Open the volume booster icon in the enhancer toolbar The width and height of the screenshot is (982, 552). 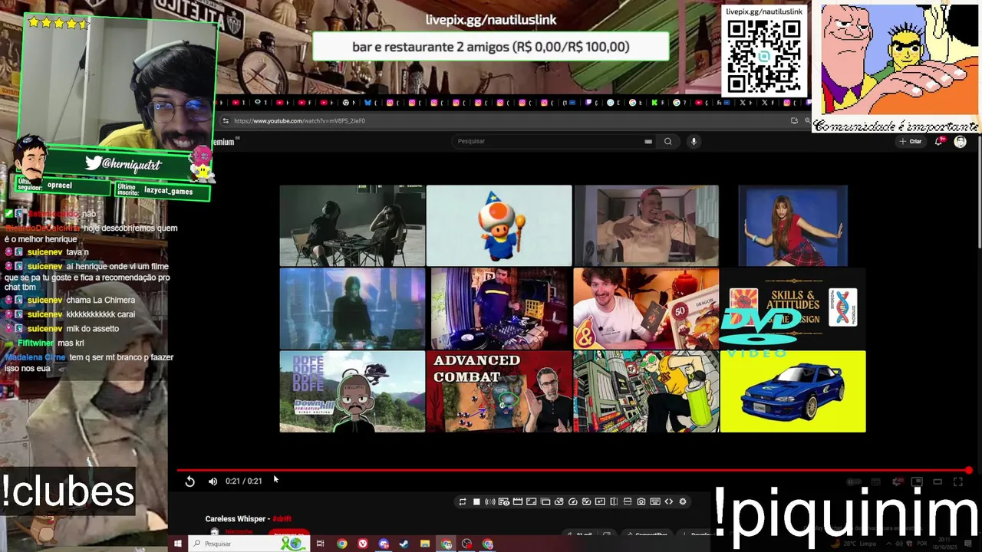click(490, 501)
